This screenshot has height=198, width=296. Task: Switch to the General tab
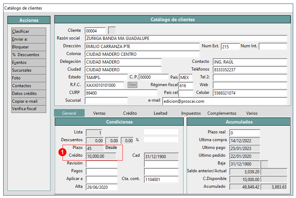click(x=69, y=113)
